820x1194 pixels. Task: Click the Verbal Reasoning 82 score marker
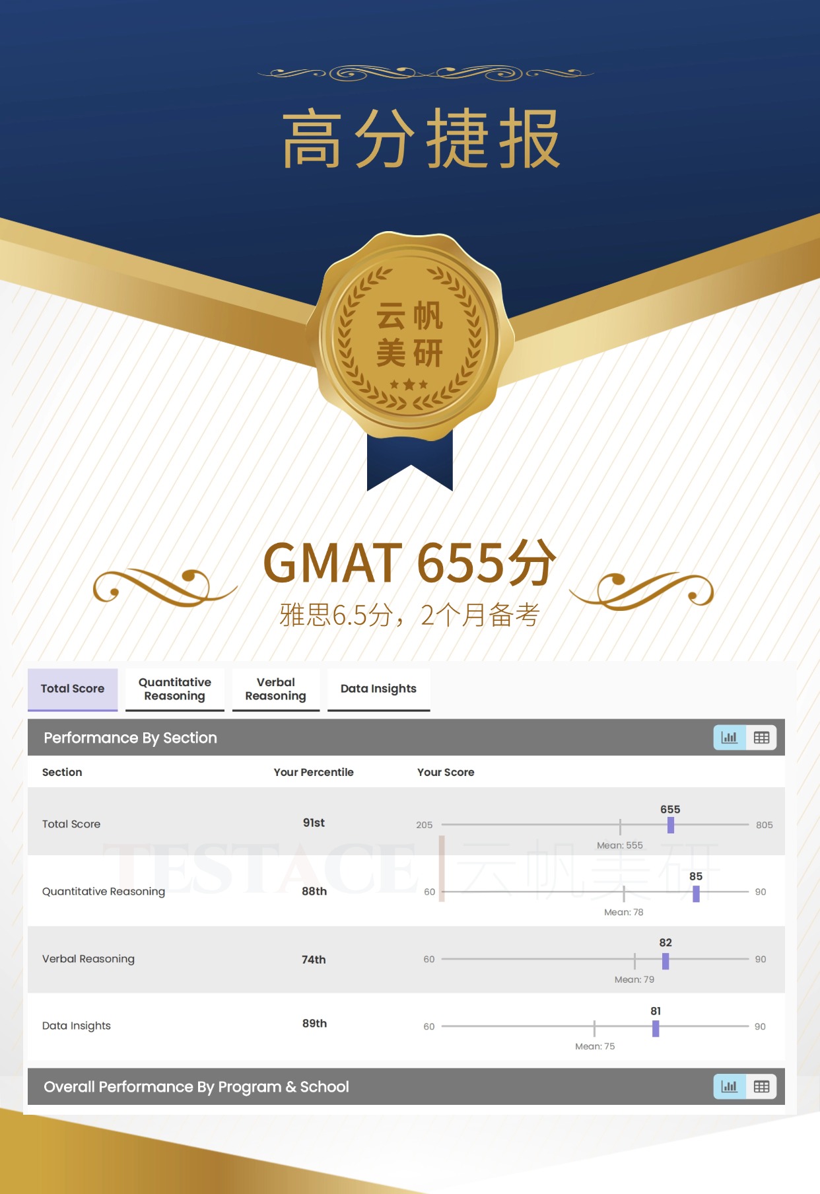point(666,961)
